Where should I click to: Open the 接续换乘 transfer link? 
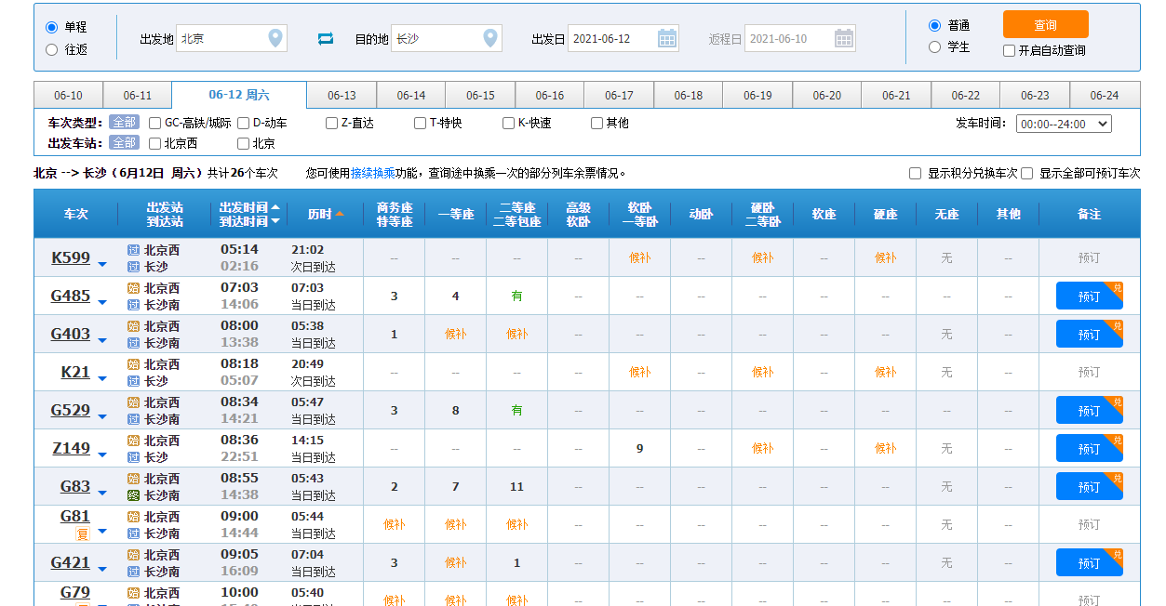click(373, 173)
